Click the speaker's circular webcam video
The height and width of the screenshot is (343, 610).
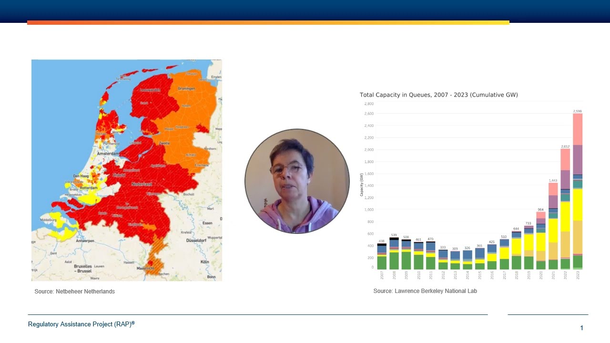(297, 181)
